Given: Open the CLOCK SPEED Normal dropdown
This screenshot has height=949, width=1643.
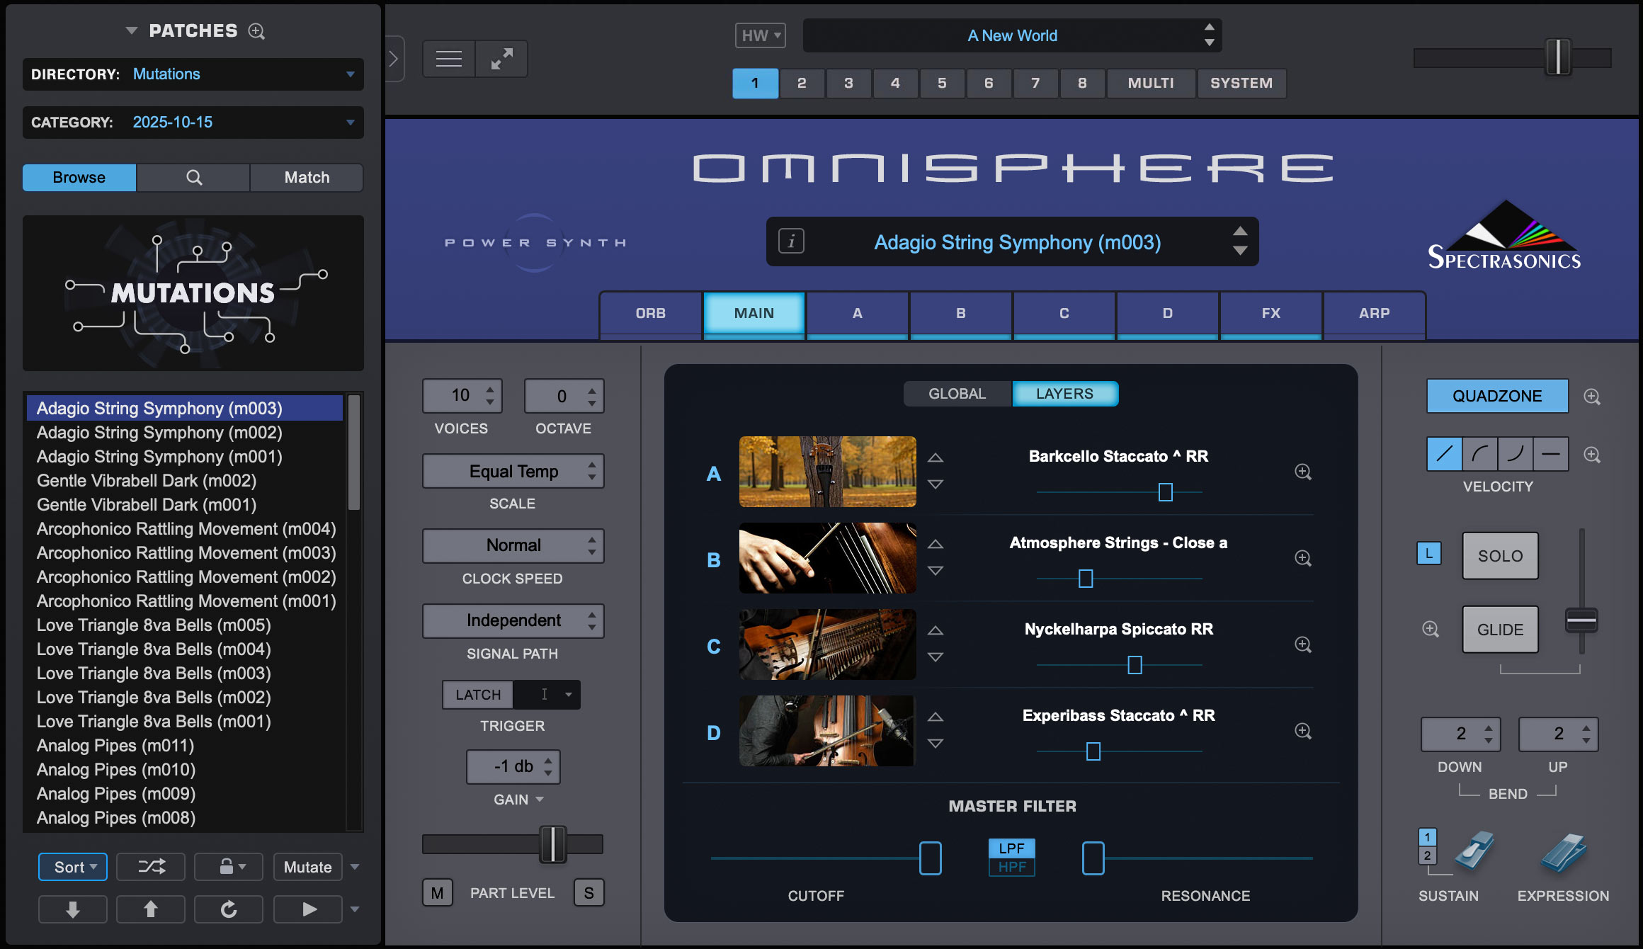Looking at the screenshot, I should tap(513, 545).
